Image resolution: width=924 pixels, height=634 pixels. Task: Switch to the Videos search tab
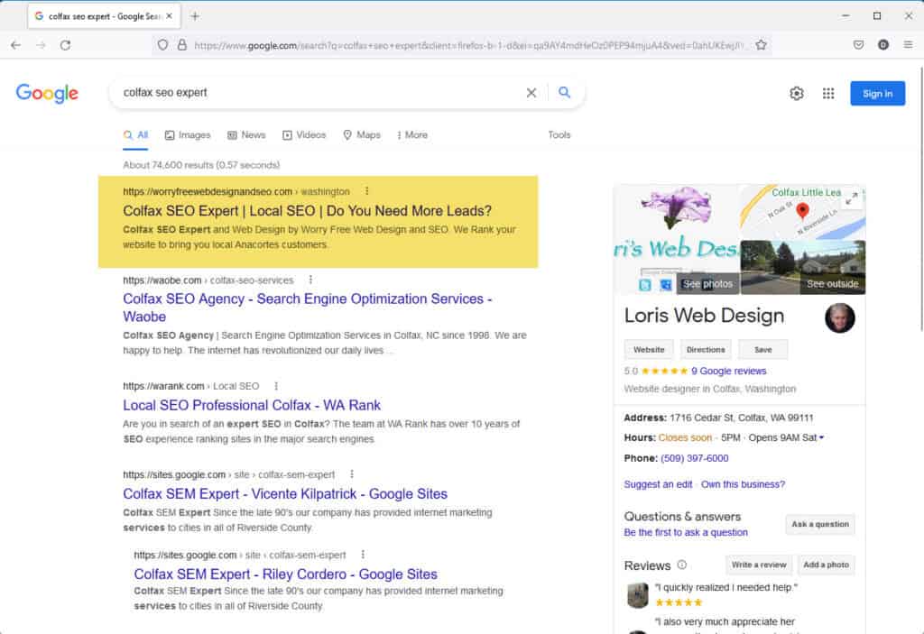pos(304,135)
